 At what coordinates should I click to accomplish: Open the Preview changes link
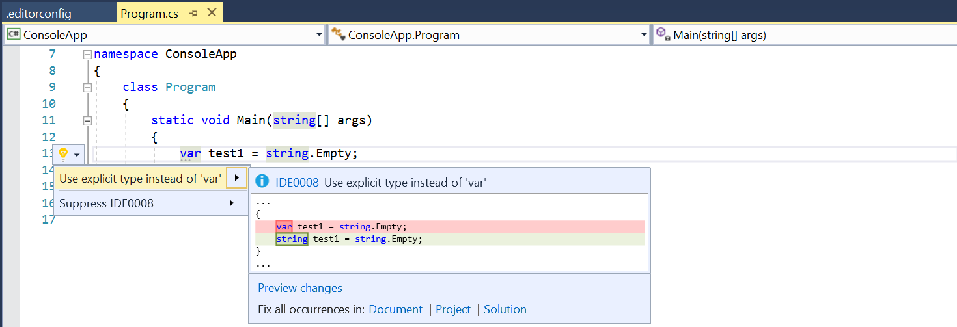[300, 288]
